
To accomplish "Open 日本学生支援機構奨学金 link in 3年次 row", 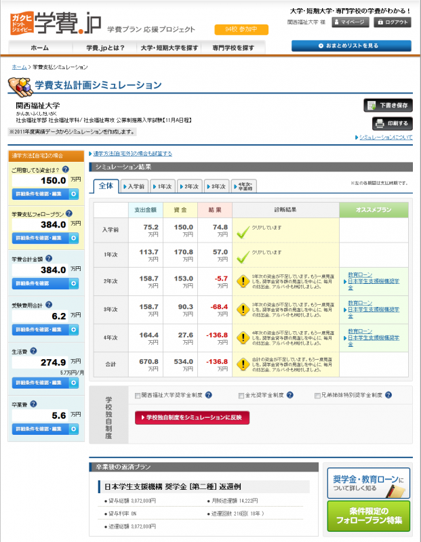I will point(374,312).
